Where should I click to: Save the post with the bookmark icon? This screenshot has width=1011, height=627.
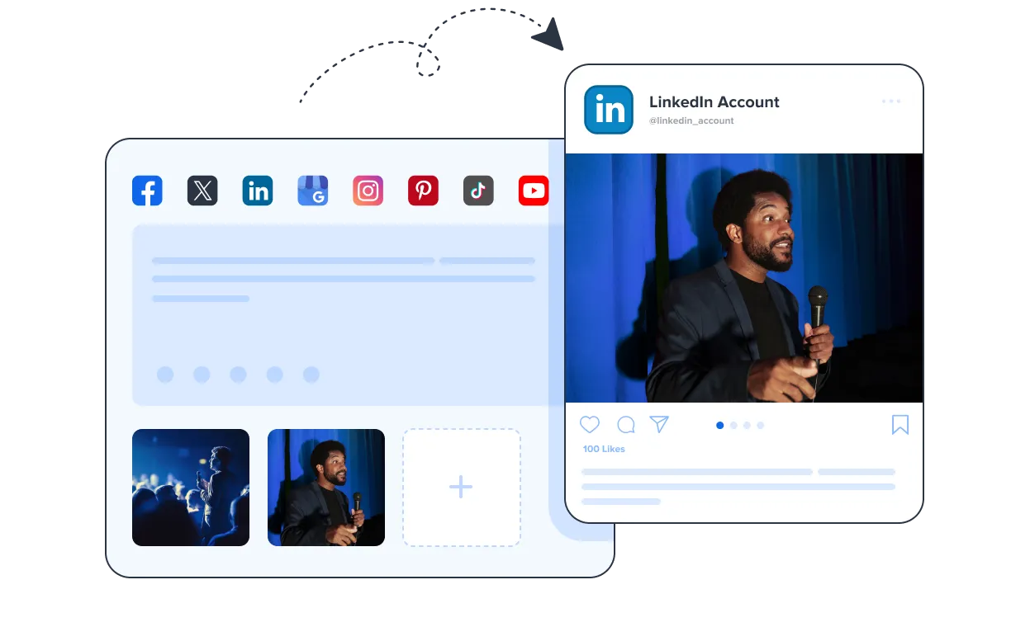(900, 425)
